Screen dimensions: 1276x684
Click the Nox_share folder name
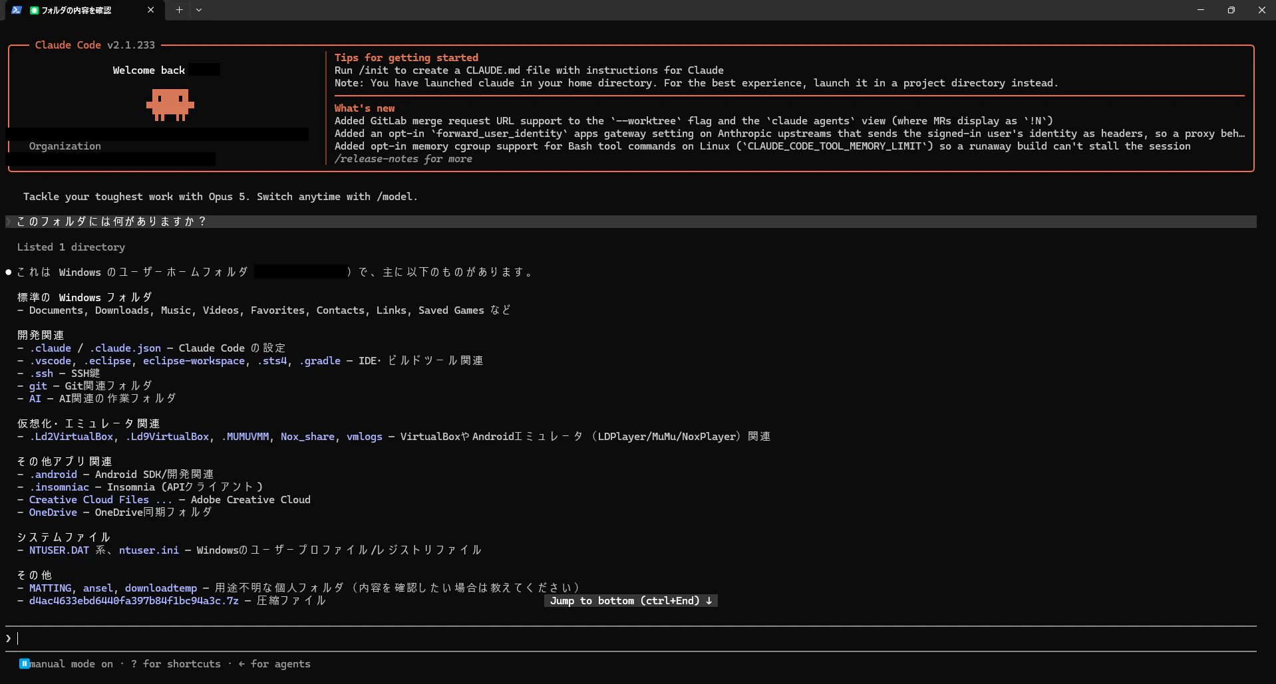307,437
